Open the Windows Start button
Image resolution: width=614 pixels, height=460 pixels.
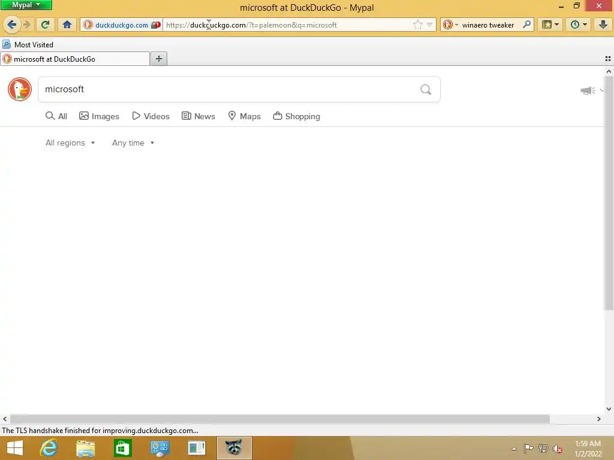(15, 448)
